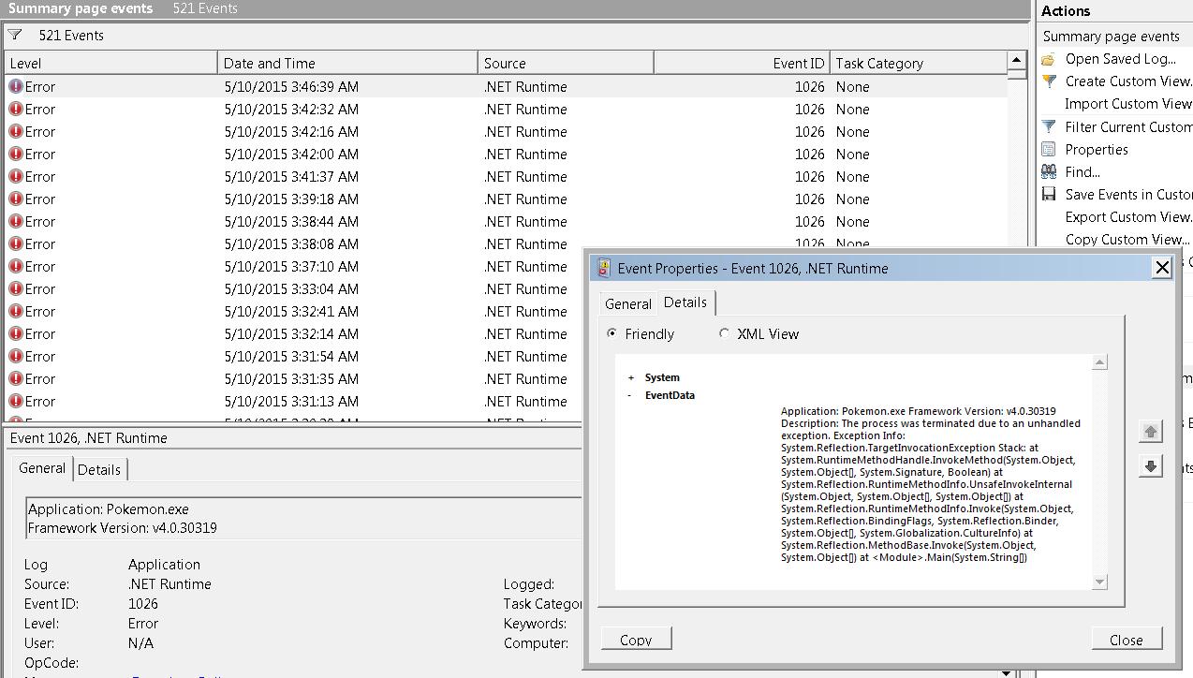Screen dimensions: 1193x678
Task: Open the Details tab in Event Properties dialog
Action: click(x=685, y=302)
